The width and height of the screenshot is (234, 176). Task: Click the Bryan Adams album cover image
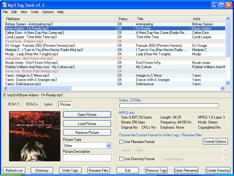(35, 136)
